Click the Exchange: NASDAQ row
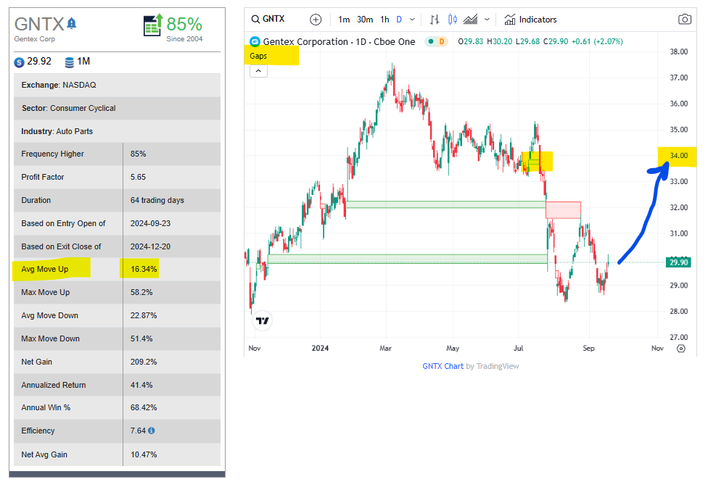This screenshot has height=482, width=716. tap(117, 86)
